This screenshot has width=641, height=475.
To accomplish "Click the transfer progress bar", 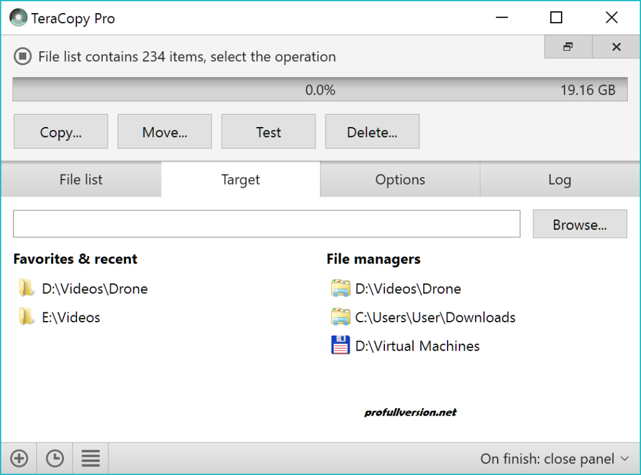I will (x=320, y=89).
